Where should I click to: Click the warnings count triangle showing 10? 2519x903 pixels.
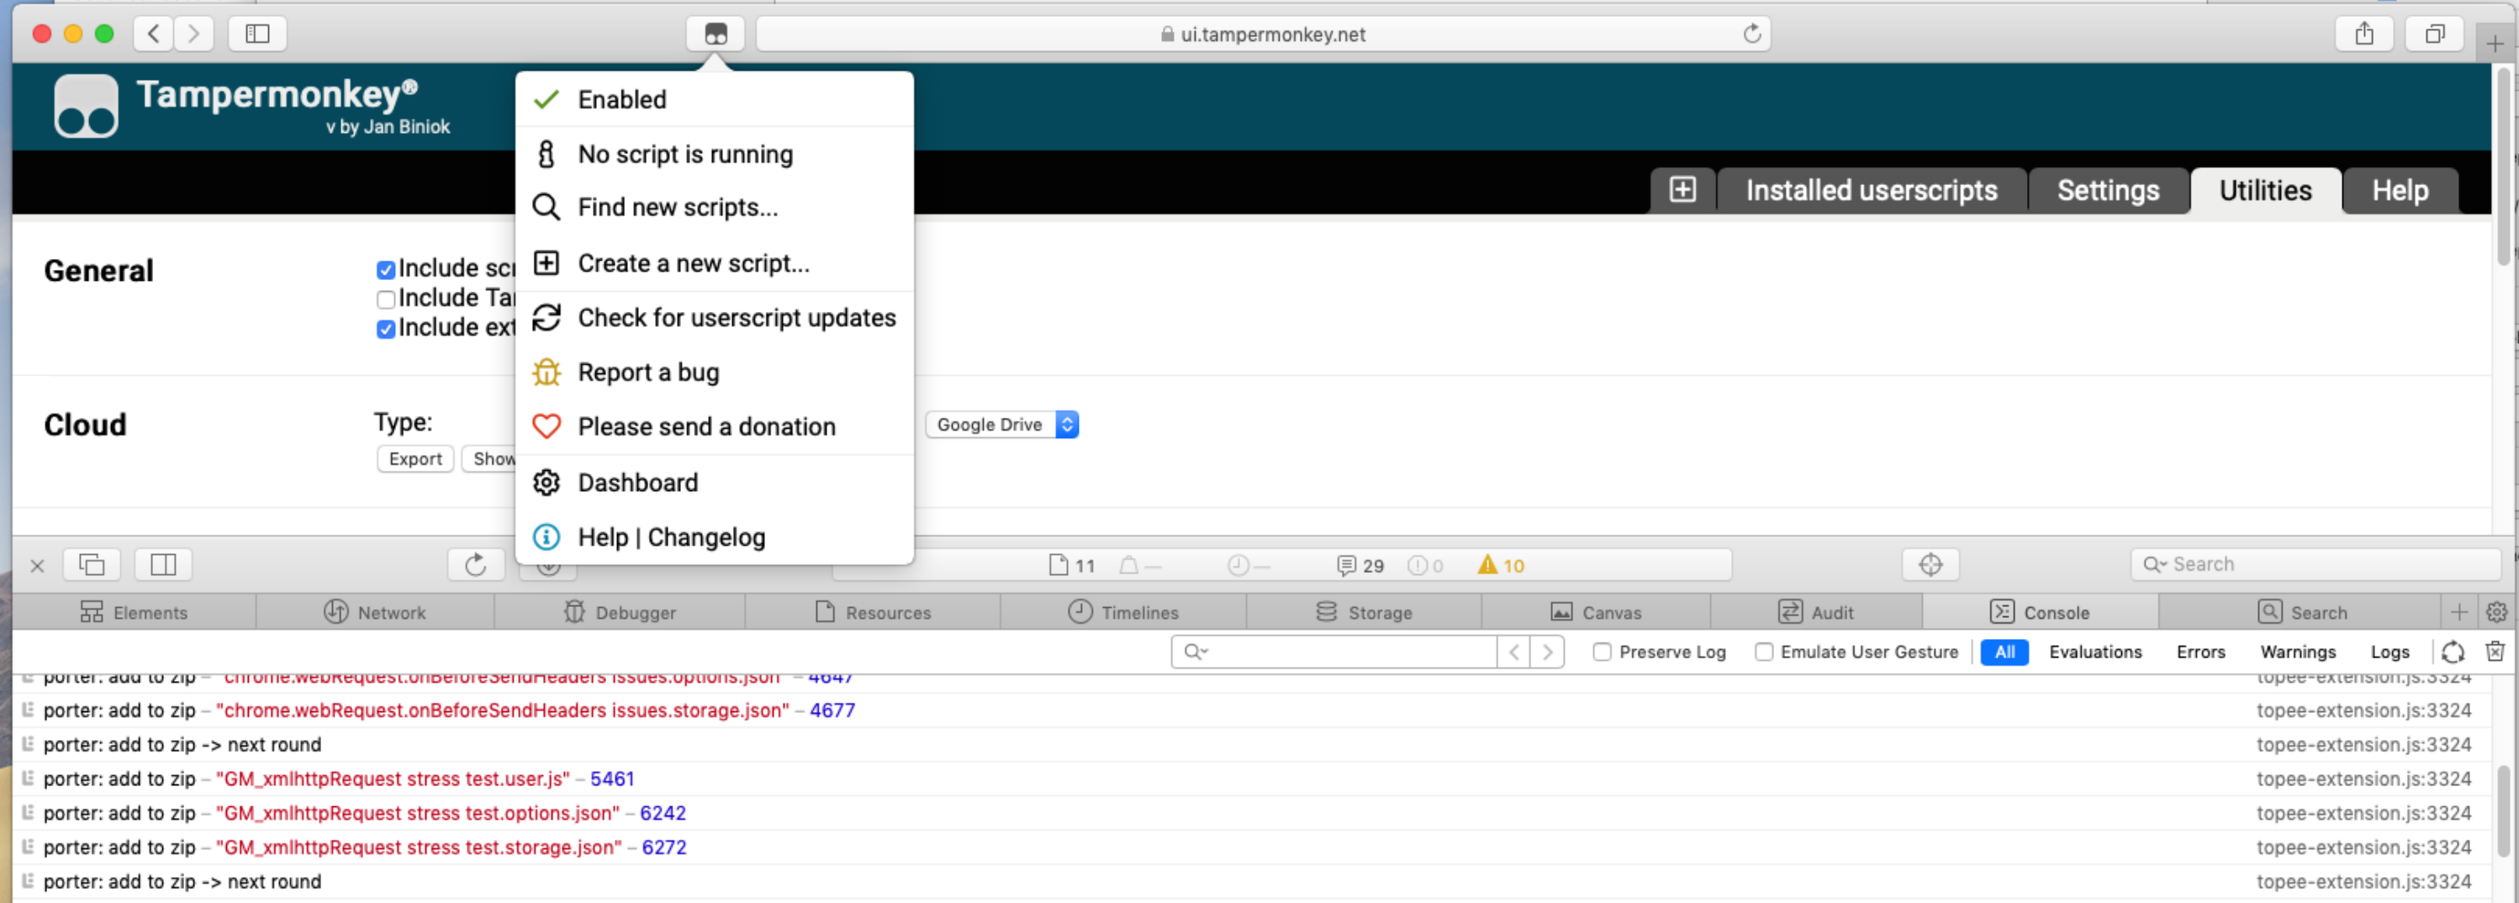[1500, 566]
